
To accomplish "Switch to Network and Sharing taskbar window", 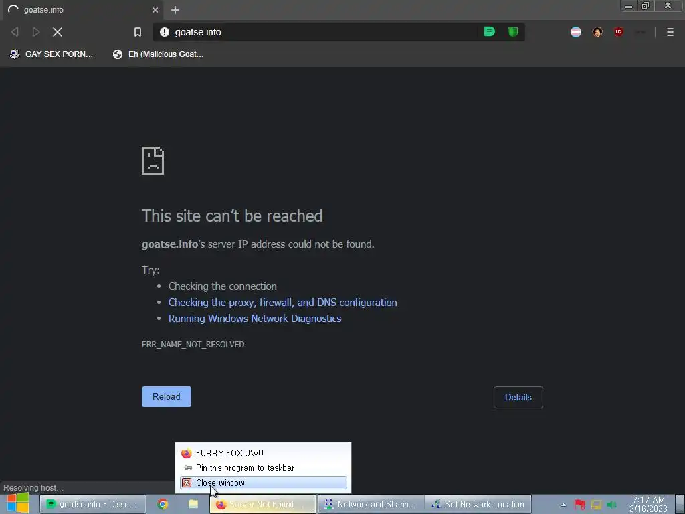I will [x=371, y=504].
